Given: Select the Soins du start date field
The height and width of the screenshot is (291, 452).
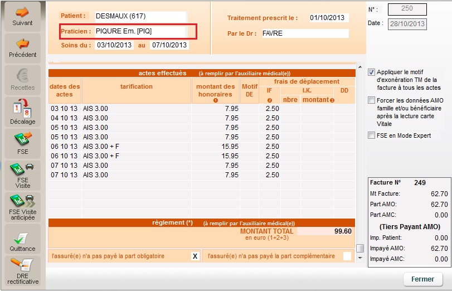Looking at the screenshot, I should click(x=114, y=45).
